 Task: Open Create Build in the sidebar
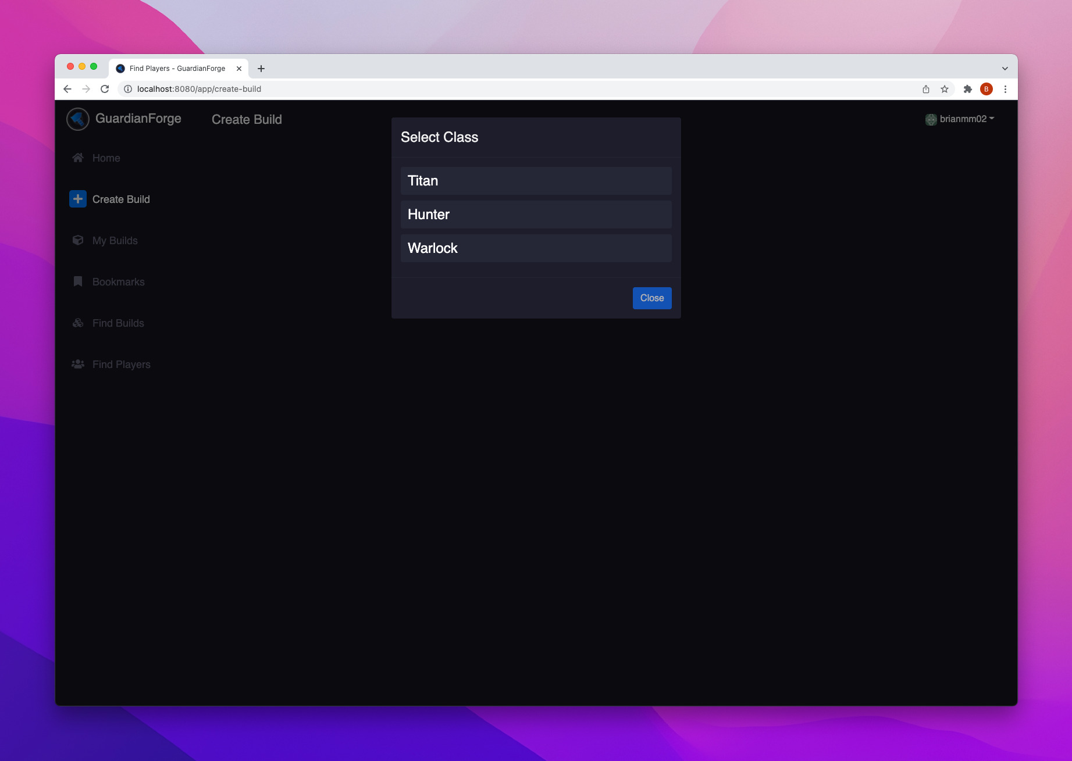(x=121, y=199)
